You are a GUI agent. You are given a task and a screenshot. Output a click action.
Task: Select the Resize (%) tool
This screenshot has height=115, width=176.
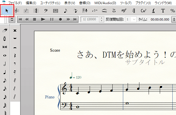[x=172, y=11]
